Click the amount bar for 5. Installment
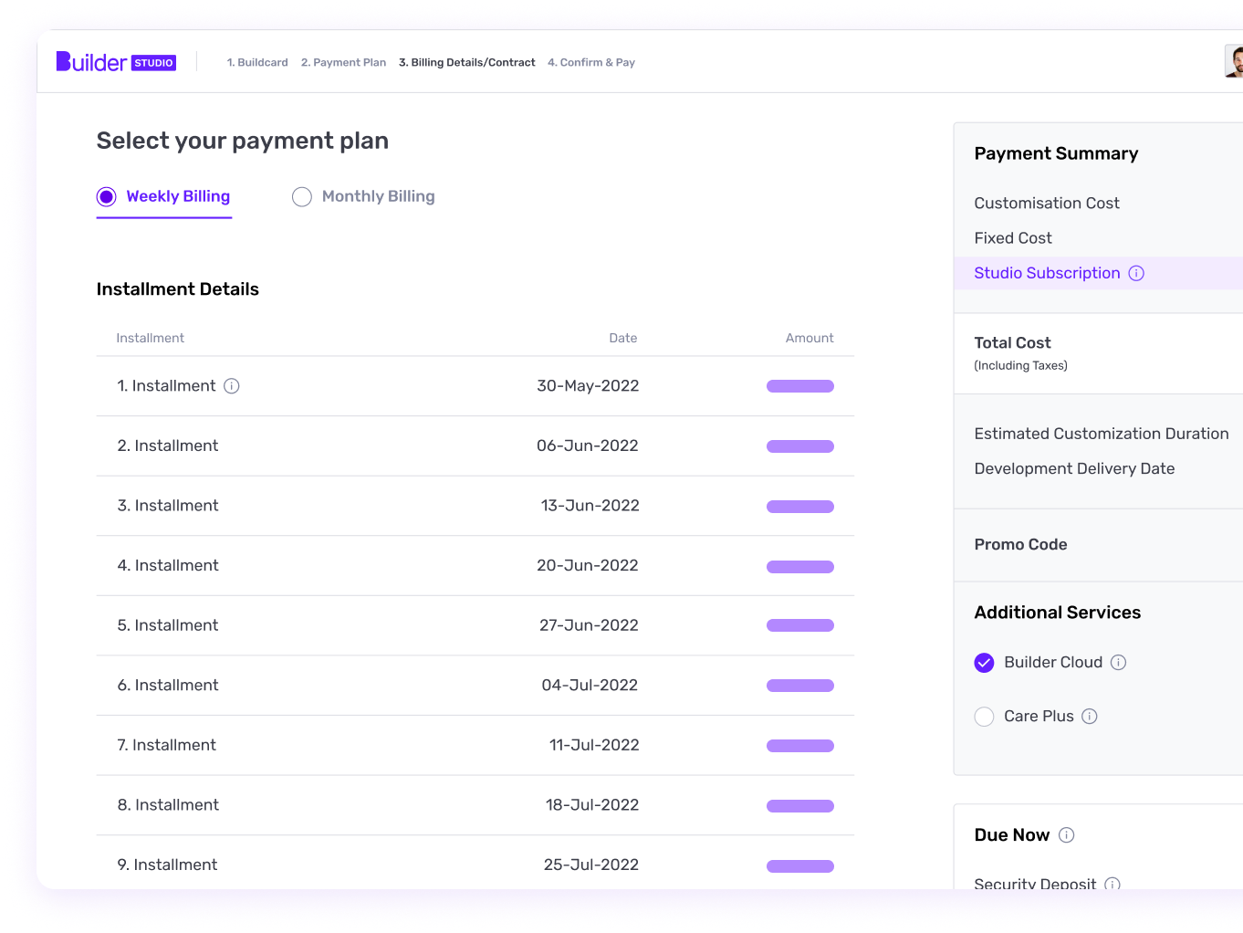The height and width of the screenshot is (933, 1243). tap(800, 625)
